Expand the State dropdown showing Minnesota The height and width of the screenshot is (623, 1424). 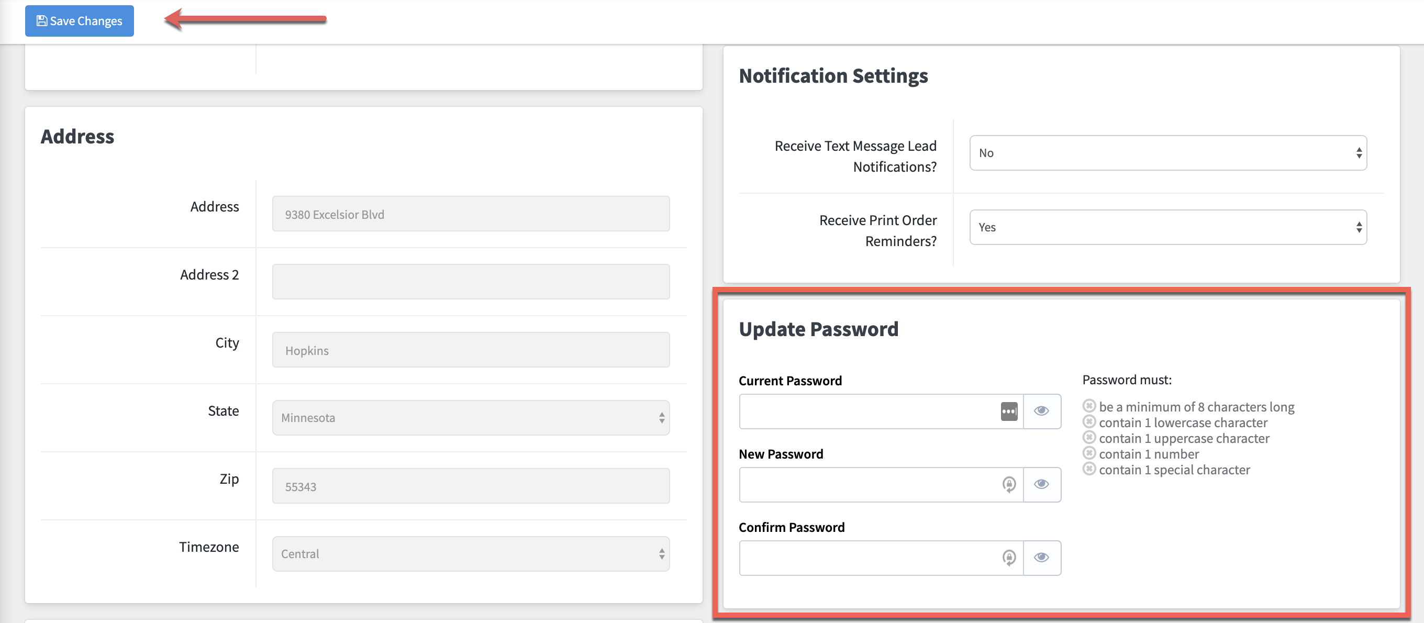[x=471, y=418]
